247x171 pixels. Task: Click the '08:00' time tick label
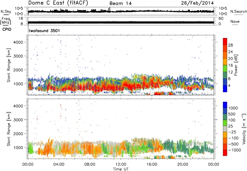[90, 165]
